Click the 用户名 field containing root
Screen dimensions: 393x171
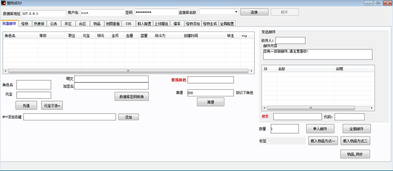point(103,13)
